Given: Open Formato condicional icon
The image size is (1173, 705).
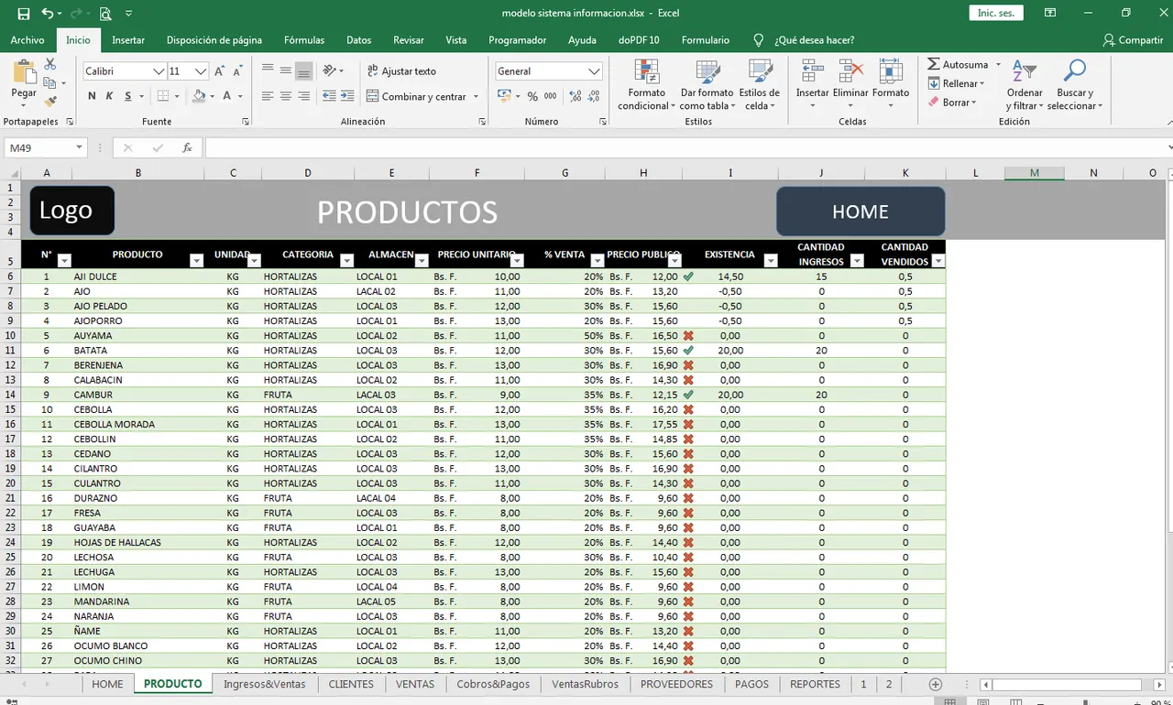Looking at the screenshot, I should click(647, 71).
